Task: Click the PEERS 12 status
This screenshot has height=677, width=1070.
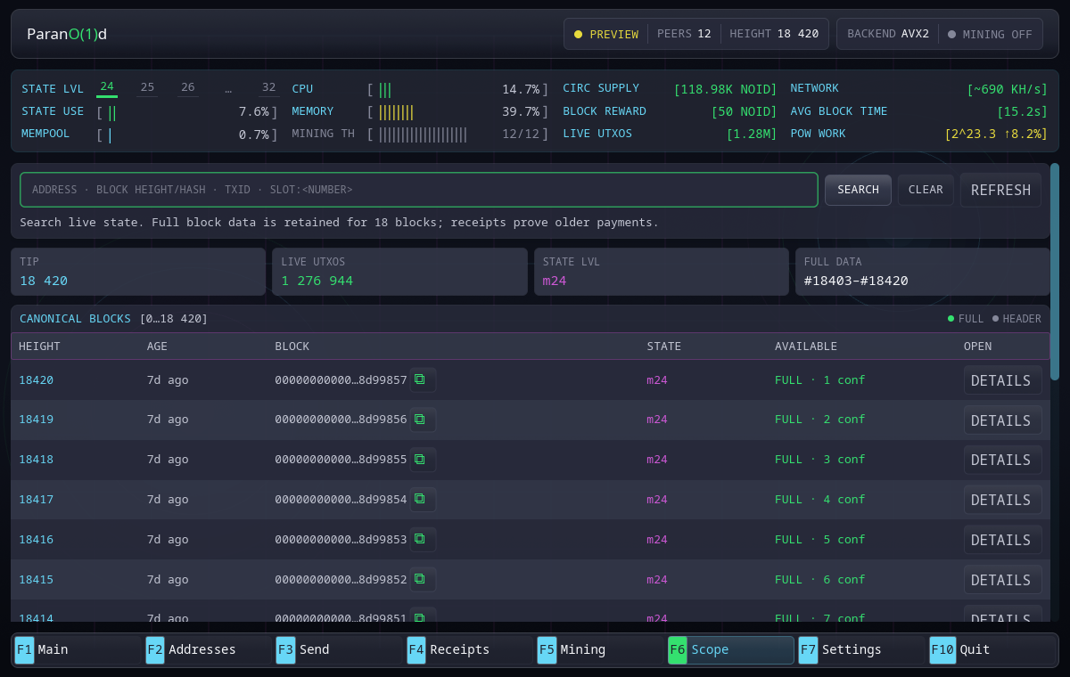Action: point(684,34)
